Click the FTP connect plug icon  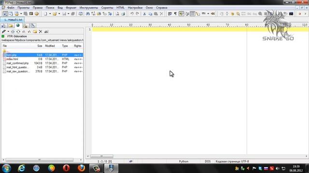4,31
